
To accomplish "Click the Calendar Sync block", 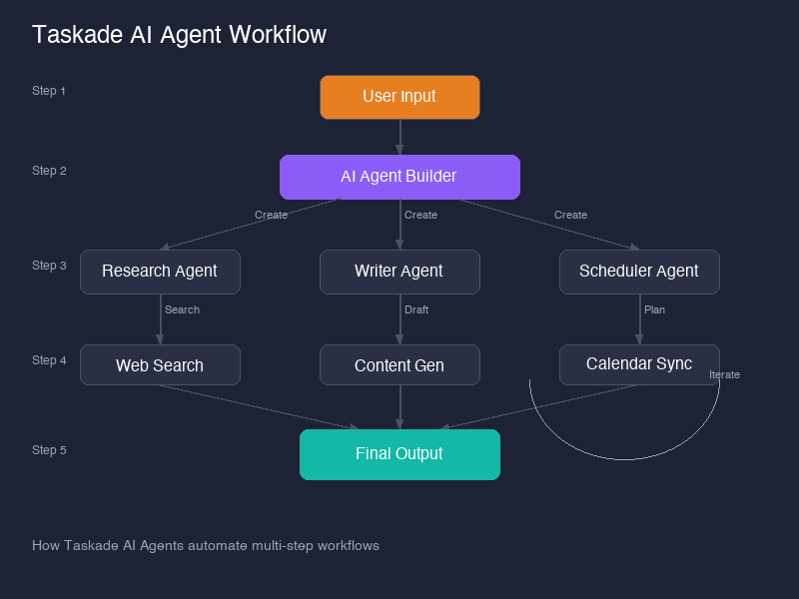I will tap(639, 364).
